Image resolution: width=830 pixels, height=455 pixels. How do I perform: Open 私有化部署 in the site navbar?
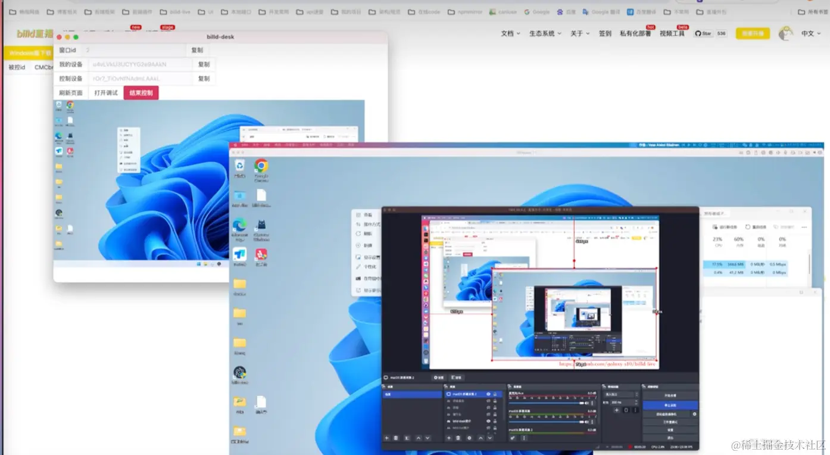click(x=635, y=33)
